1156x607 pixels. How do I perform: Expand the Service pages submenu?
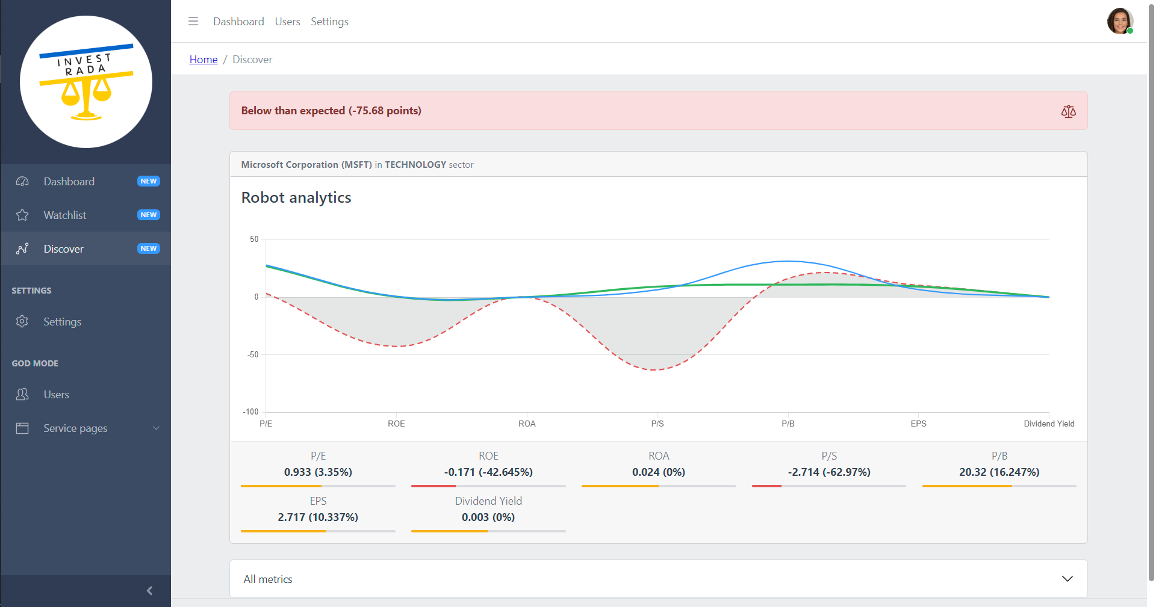point(86,428)
